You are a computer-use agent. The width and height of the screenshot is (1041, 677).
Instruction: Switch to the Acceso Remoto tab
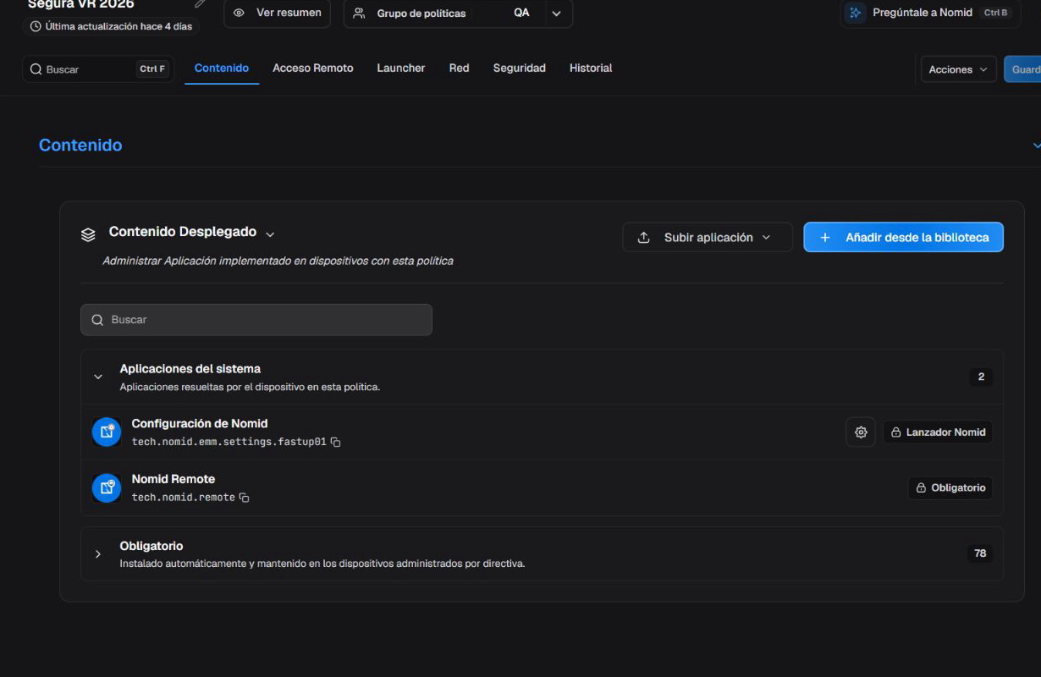[x=313, y=69]
